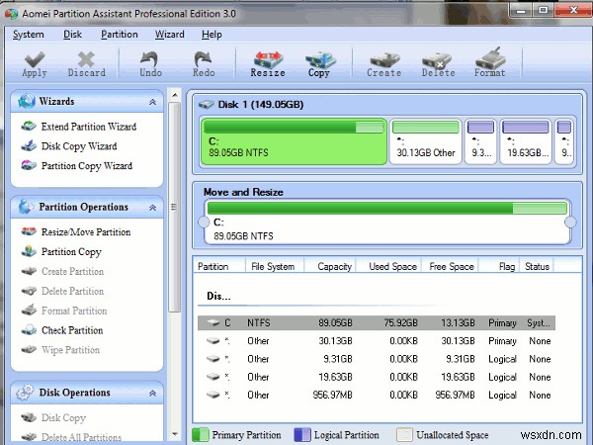Image resolution: width=593 pixels, height=445 pixels.
Task: Collapse the Wizards panel
Action: tap(152, 102)
